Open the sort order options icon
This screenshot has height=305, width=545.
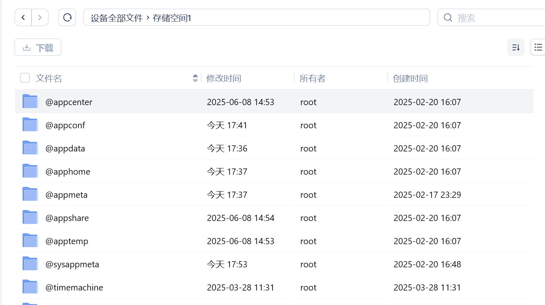(x=516, y=47)
